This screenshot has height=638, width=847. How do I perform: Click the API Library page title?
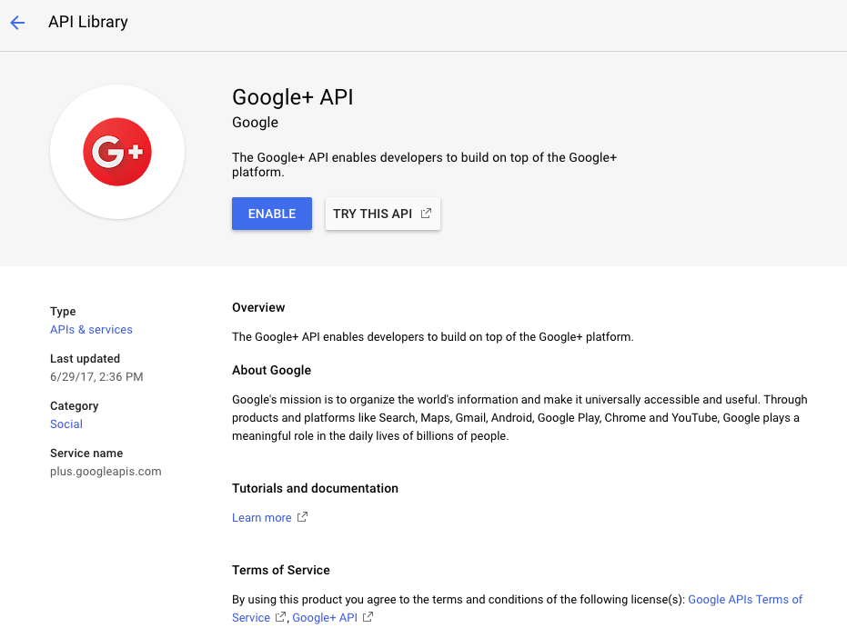click(88, 22)
